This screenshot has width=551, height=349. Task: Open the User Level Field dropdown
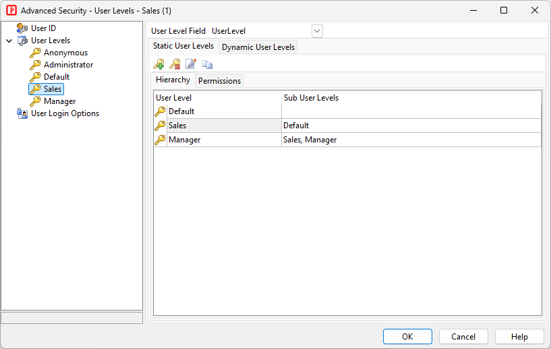(x=317, y=31)
